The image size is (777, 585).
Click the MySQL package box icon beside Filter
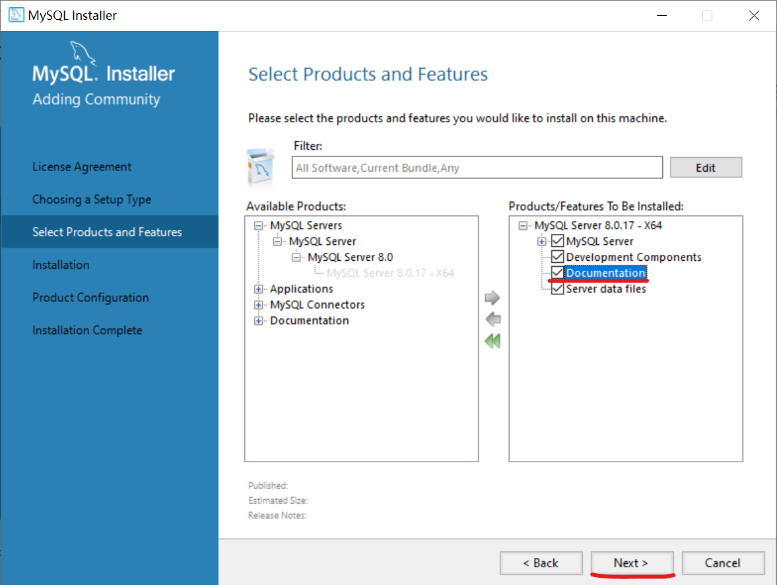tap(261, 168)
